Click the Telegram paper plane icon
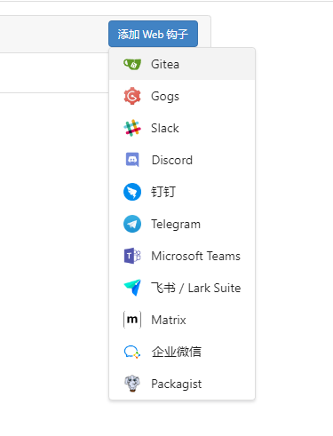Viewport: 333px width, 436px height. point(132,224)
